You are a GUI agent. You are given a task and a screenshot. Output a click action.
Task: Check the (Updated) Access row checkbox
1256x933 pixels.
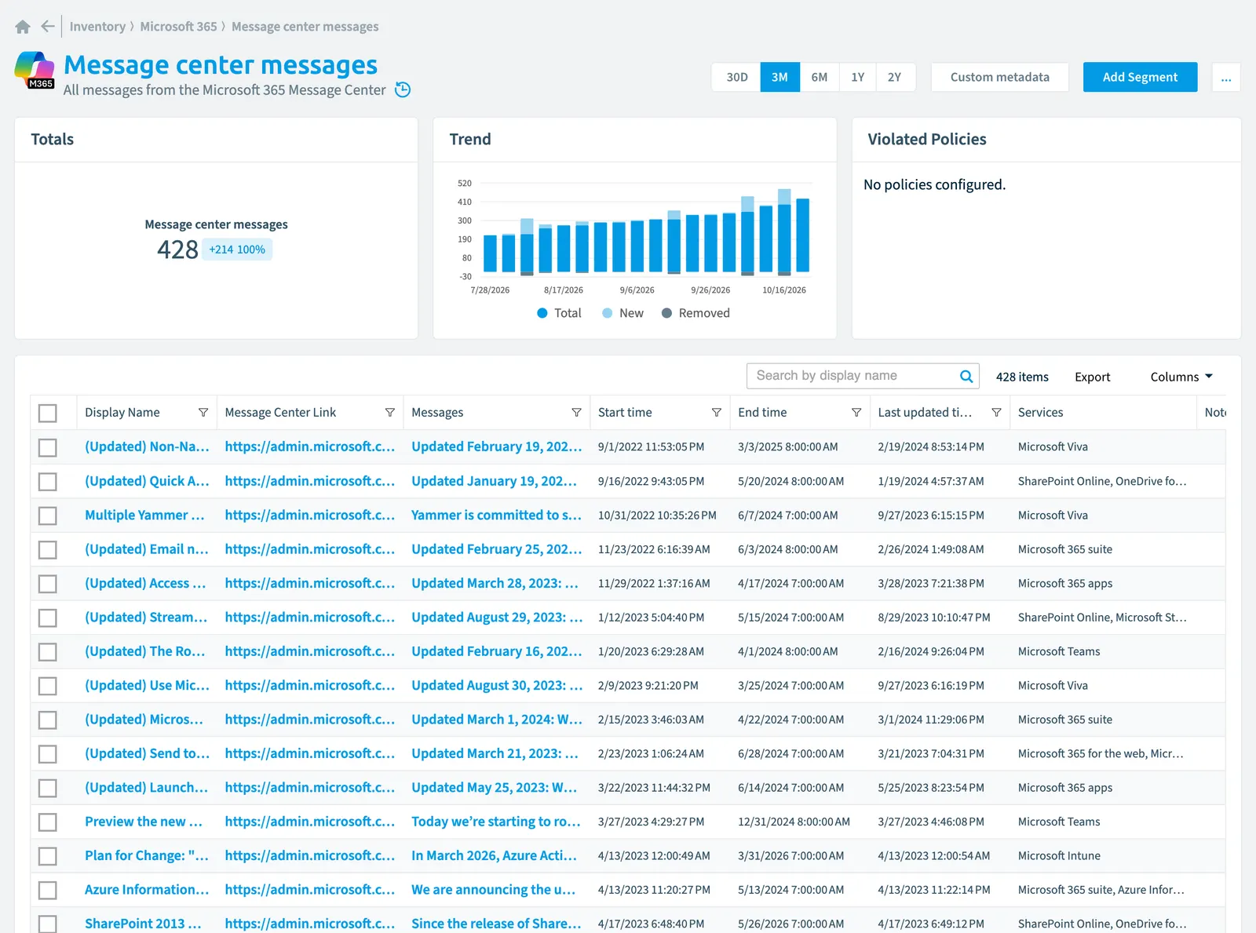pyautogui.click(x=48, y=584)
